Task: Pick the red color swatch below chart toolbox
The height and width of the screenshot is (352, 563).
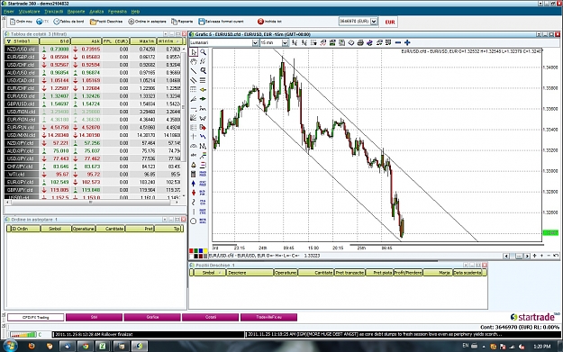Action: tap(191, 251)
